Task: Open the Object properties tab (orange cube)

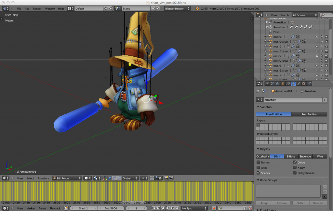Action: 283,84
